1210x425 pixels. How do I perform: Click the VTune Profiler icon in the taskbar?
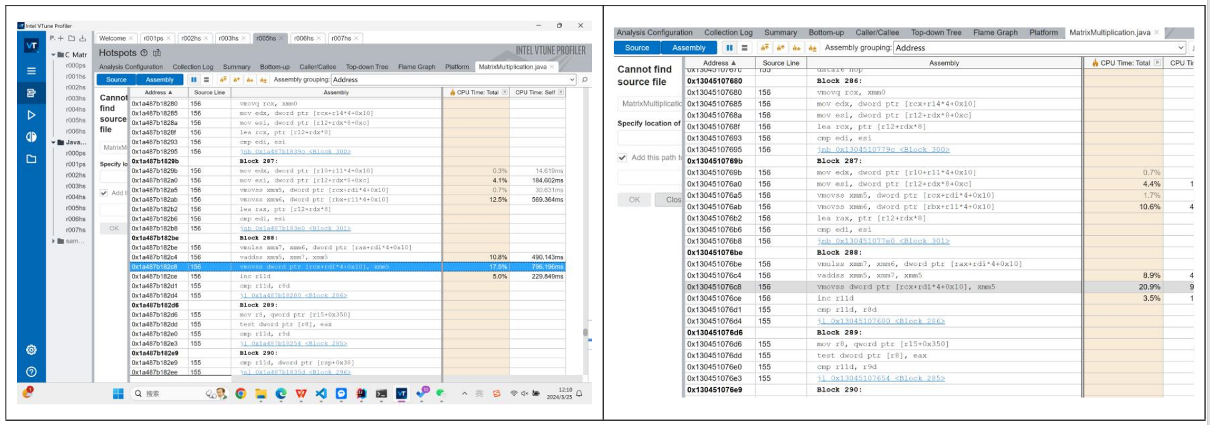401,393
